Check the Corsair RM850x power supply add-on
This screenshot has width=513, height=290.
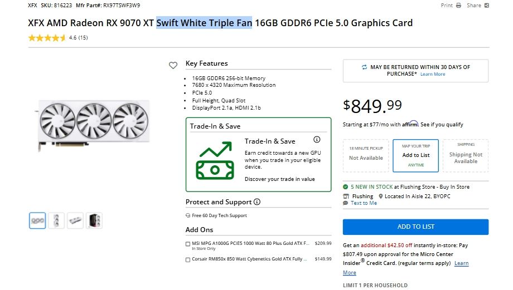click(x=188, y=259)
